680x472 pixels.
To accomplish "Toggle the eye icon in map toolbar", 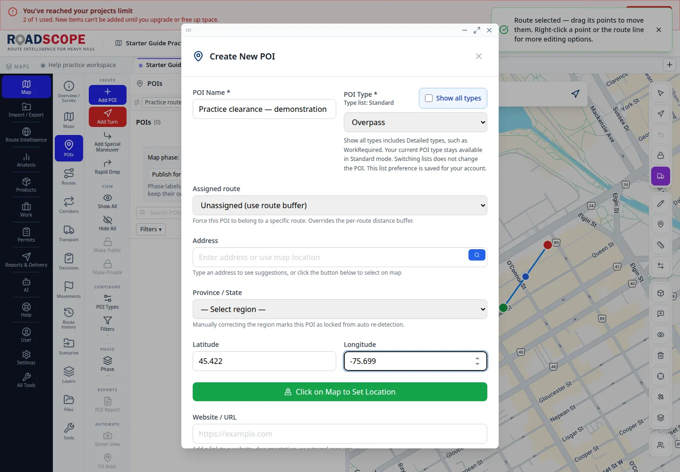I will [661, 335].
